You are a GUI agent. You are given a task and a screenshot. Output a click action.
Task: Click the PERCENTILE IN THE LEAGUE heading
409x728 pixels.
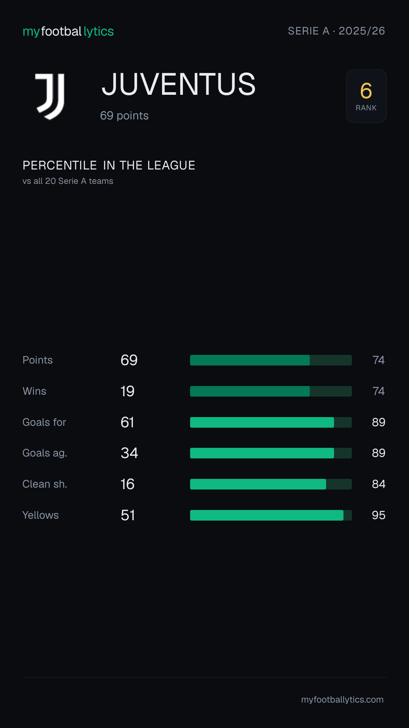[x=109, y=165]
